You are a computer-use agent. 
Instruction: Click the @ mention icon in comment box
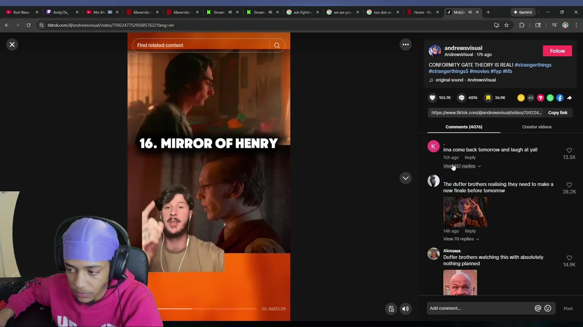(x=538, y=308)
